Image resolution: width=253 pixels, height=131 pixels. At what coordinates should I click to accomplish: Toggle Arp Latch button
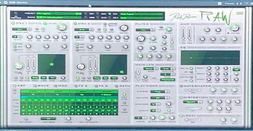pos(124,103)
